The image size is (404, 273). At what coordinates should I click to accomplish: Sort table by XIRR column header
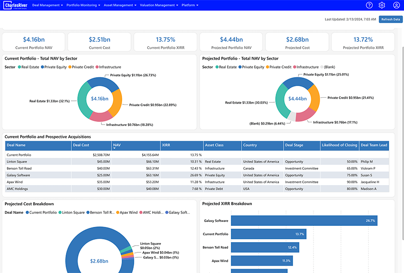182,145
